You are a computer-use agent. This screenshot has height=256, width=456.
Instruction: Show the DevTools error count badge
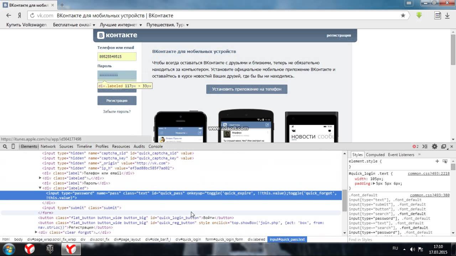(x=415, y=146)
